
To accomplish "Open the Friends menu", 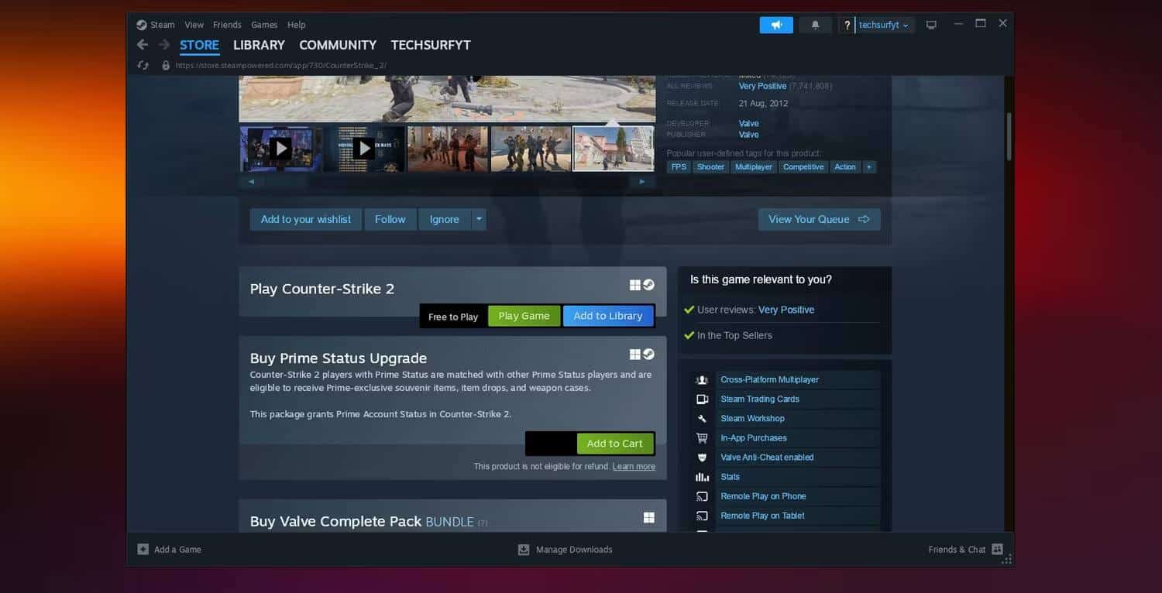I will point(227,24).
